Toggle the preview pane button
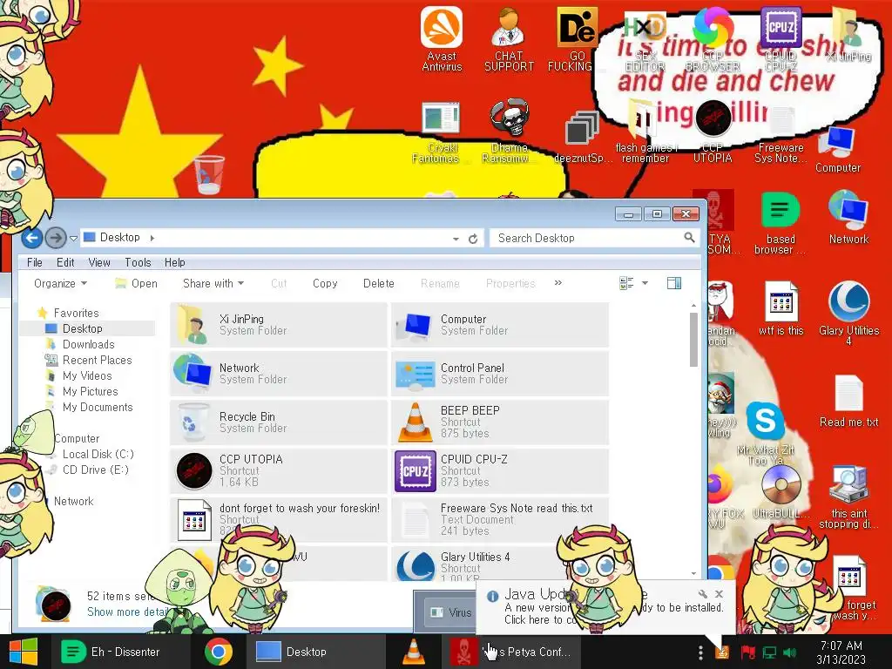This screenshot has width=892, height=669. [x=674, y=283]
